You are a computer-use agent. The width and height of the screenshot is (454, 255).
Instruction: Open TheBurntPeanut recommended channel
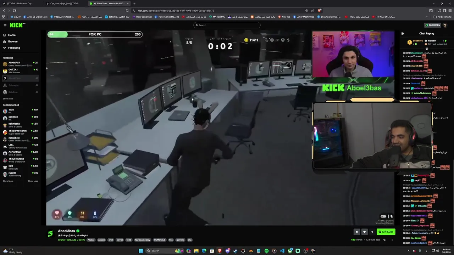[x=21, y=132]
